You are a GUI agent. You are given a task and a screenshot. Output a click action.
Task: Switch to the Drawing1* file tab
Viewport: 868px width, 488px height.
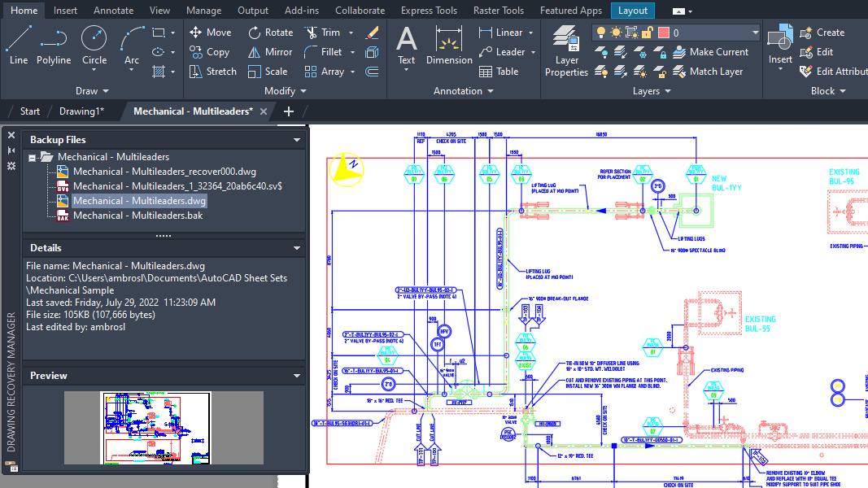81,111
